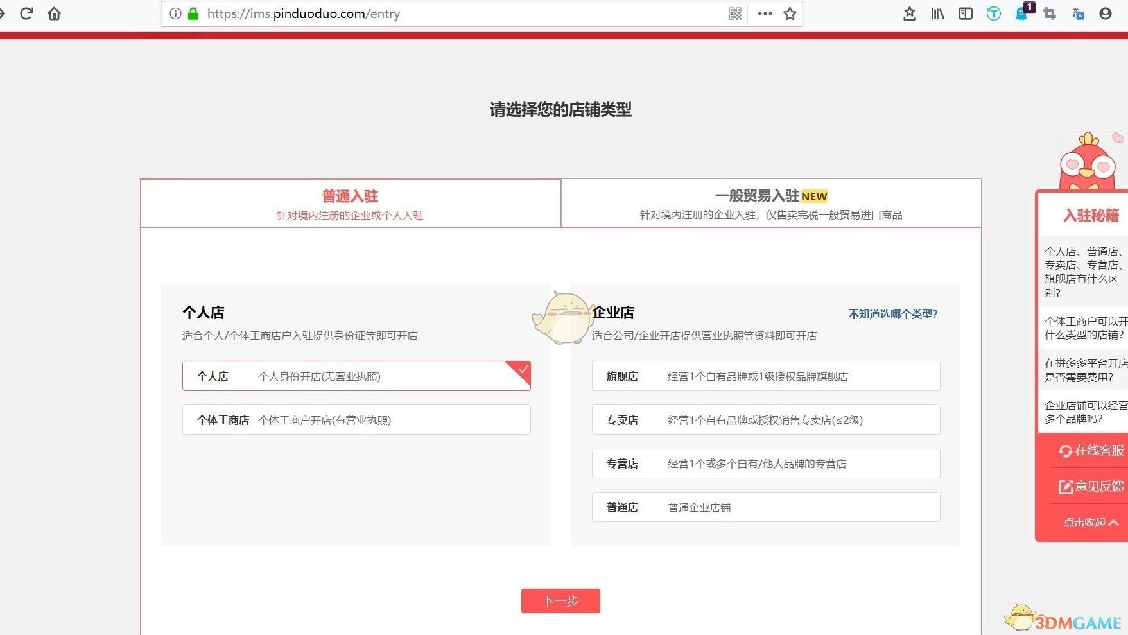Open the downloads/bookmark tray icon

point(910,13)
